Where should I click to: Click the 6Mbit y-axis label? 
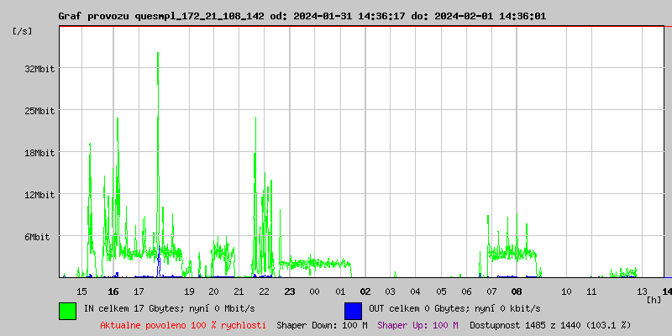(37, 237)
